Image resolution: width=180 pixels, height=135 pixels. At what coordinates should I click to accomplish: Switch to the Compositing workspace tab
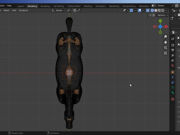tap(129, 6)
